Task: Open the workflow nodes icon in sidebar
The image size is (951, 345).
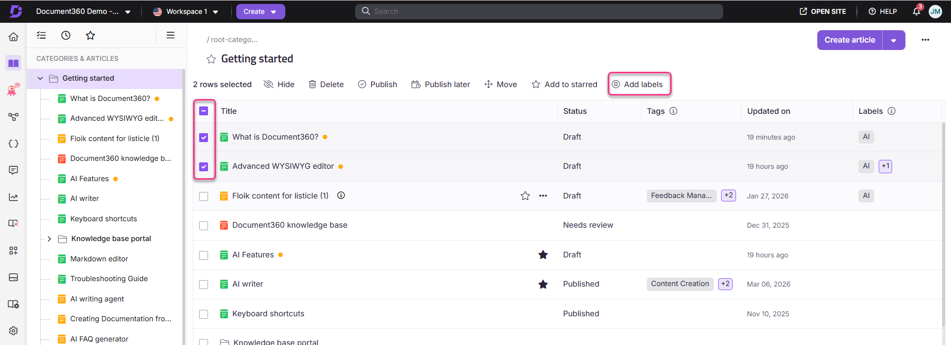Action: point(13,117)
